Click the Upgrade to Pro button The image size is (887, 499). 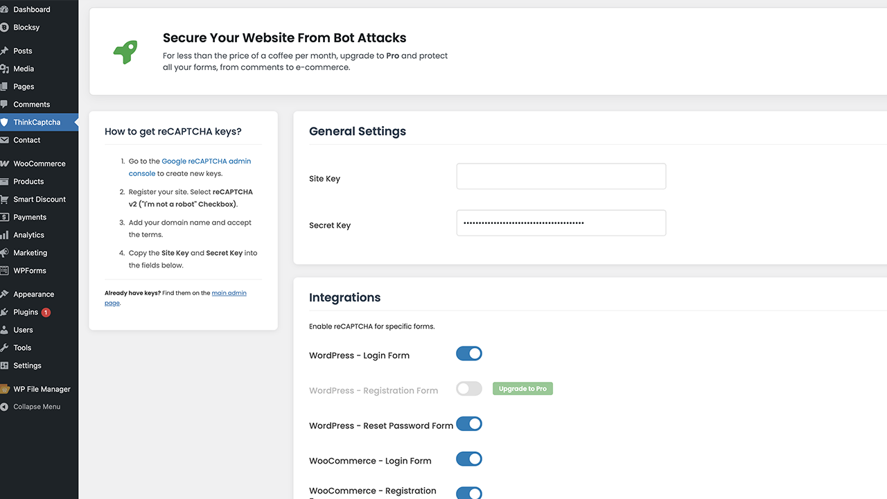click(522, 389)
